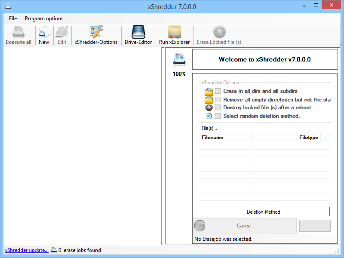
Task: Click 'No Erasejob was selected.' status text
Action: tap(223, 239)
